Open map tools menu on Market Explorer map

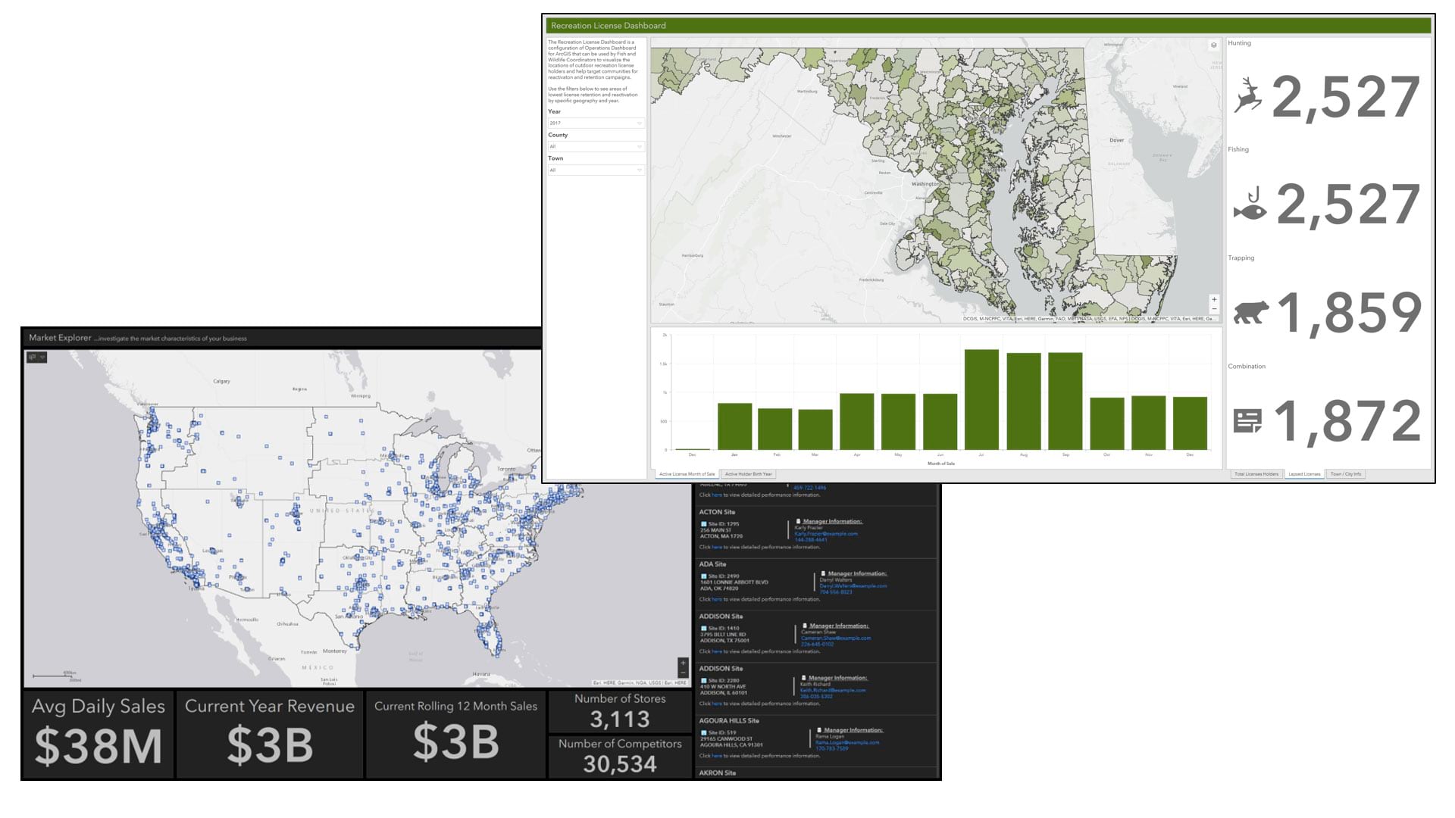(36, 357)
